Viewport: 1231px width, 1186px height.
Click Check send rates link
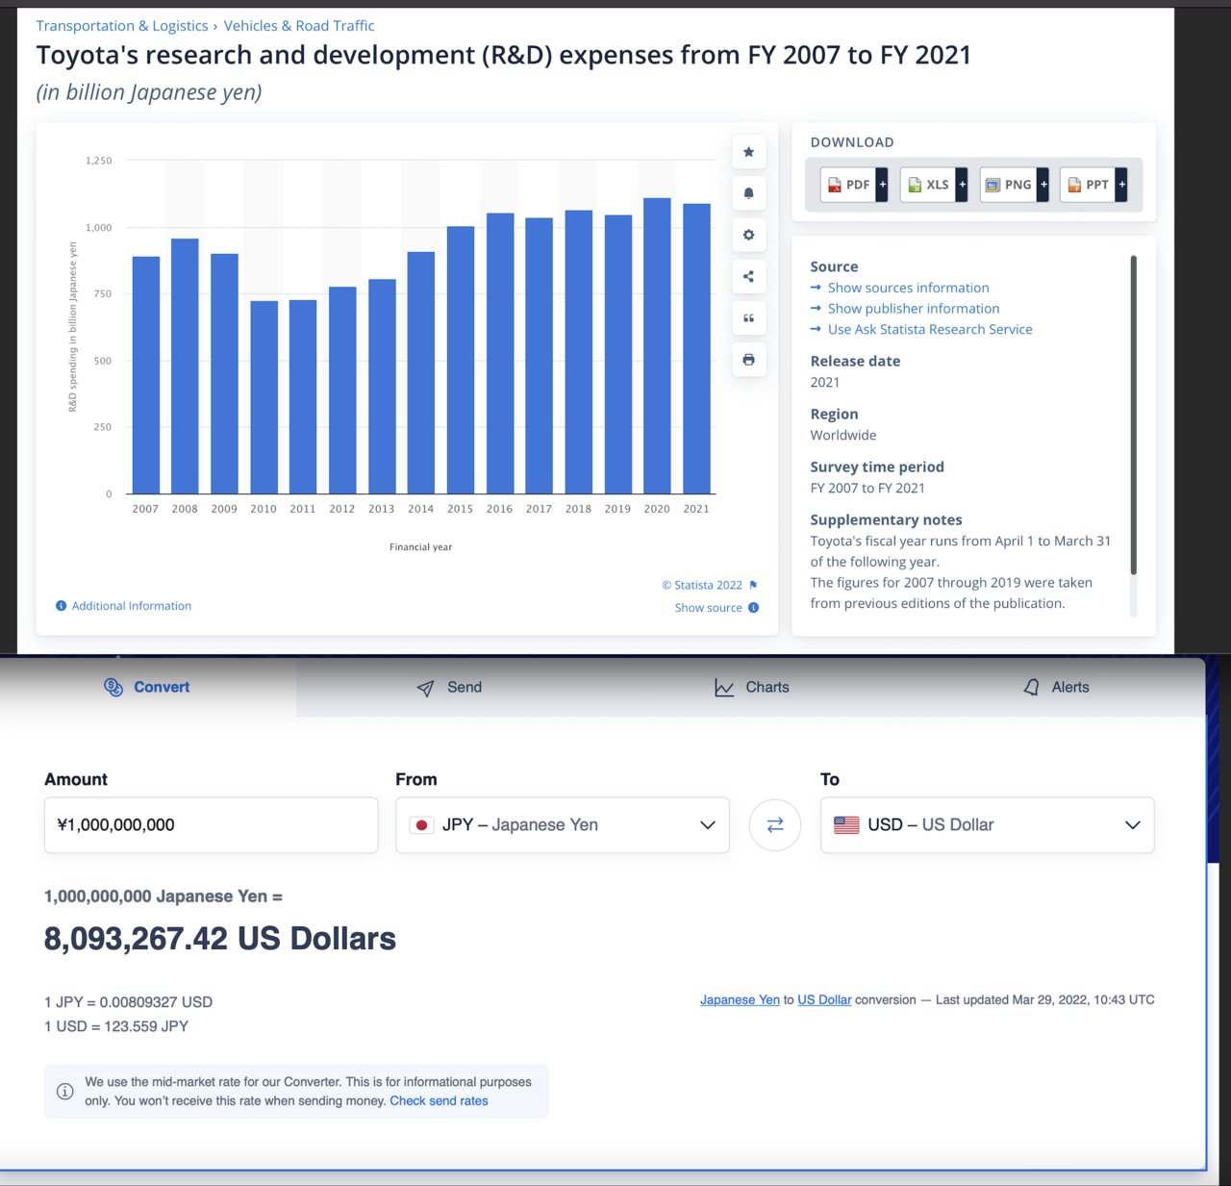point(439,1100)
